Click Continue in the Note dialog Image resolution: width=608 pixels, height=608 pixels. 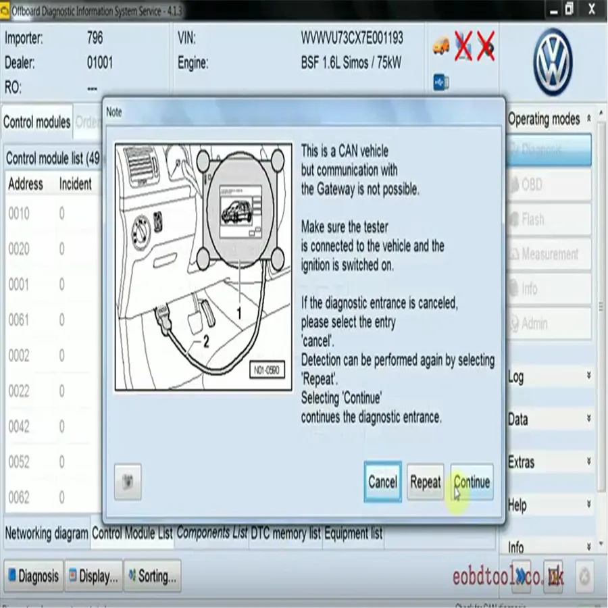click(472, 482)
